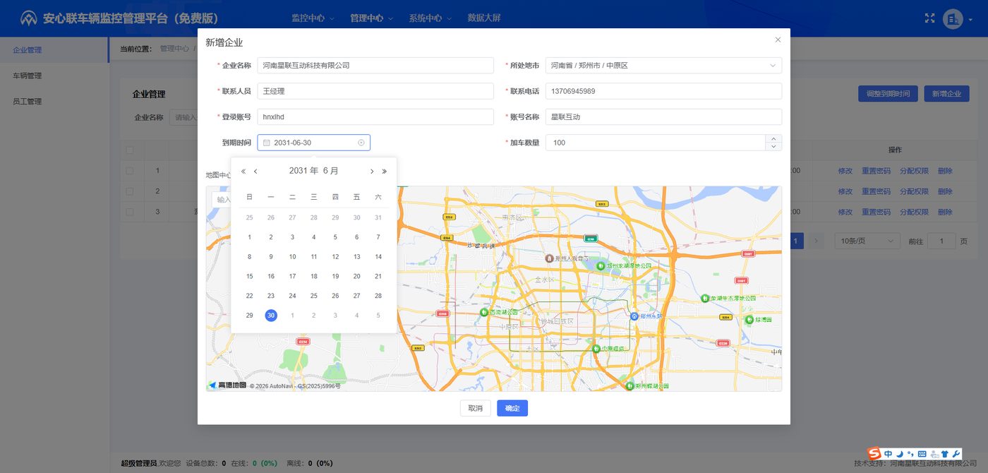Image resolution: width=988 pixels, height=473 pixels.
Task: Open the Sogou toolbox wrench icon
Action: point(956,453)
